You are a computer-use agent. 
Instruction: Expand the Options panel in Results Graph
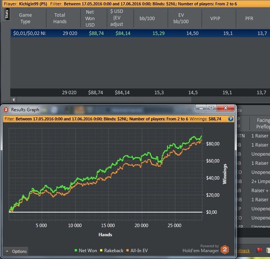(x=16, y=251)
